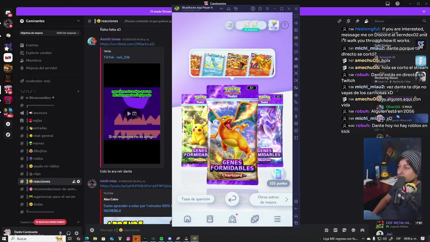Open Mejoras del servidor
The image size is (430, 242).
point(42,68)
